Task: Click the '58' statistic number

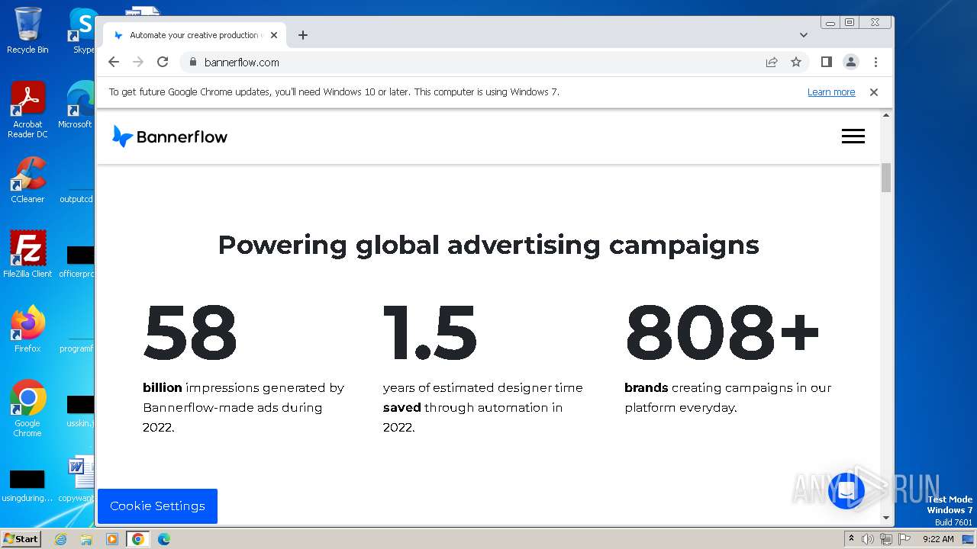Action: [190, 332]
